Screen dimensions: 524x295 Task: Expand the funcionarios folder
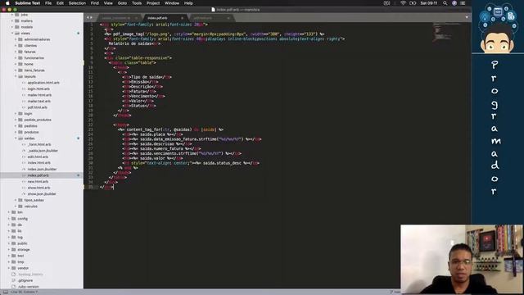[16, 58]
